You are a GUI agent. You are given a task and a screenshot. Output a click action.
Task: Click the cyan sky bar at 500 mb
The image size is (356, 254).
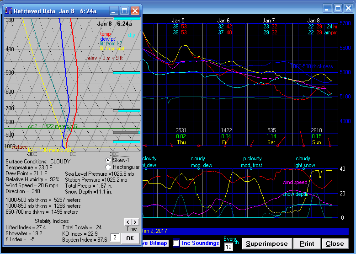[x=126, y=73]
